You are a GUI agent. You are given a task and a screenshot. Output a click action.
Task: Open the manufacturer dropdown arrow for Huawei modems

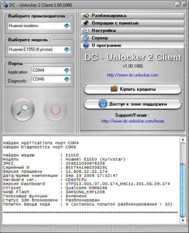[x=67, y=26]
